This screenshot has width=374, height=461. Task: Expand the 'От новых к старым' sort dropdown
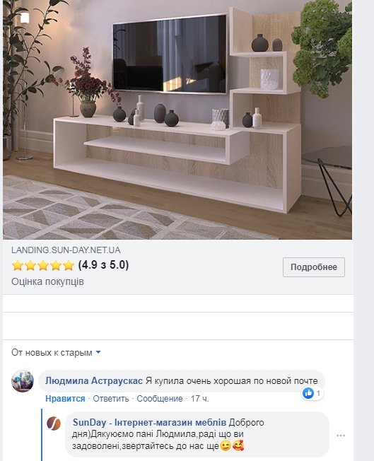tap(56, 352)
